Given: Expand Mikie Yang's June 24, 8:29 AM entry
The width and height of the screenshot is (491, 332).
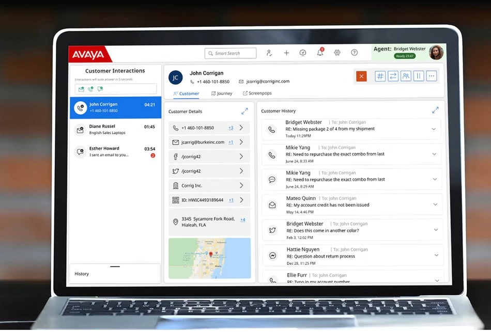Looking at the screenshot, I should click(x=435, y=179).
